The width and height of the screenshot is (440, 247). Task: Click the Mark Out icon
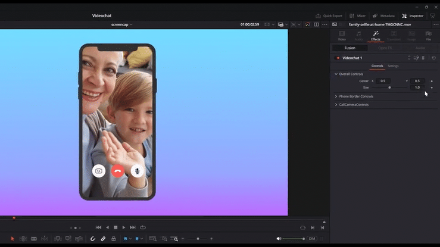tap(323, 227)
